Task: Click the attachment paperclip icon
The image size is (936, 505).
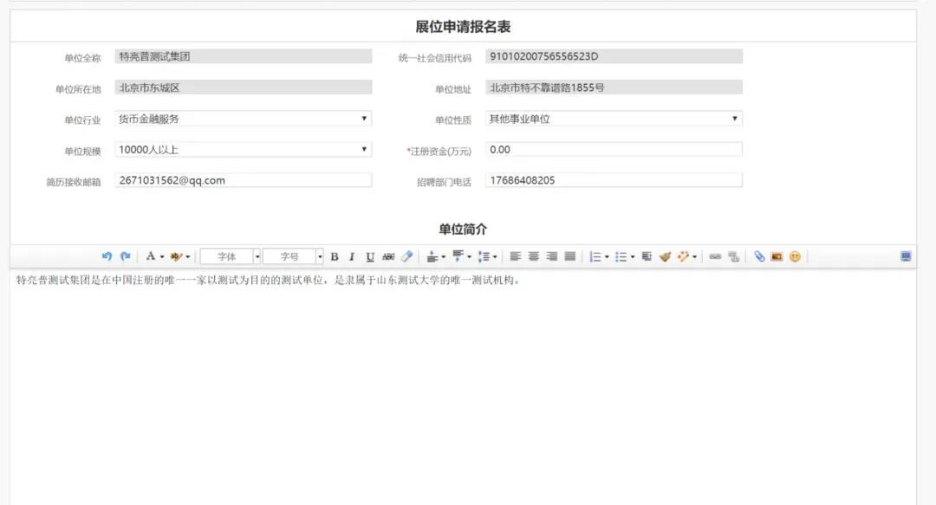Action: (x=759, y=256)
